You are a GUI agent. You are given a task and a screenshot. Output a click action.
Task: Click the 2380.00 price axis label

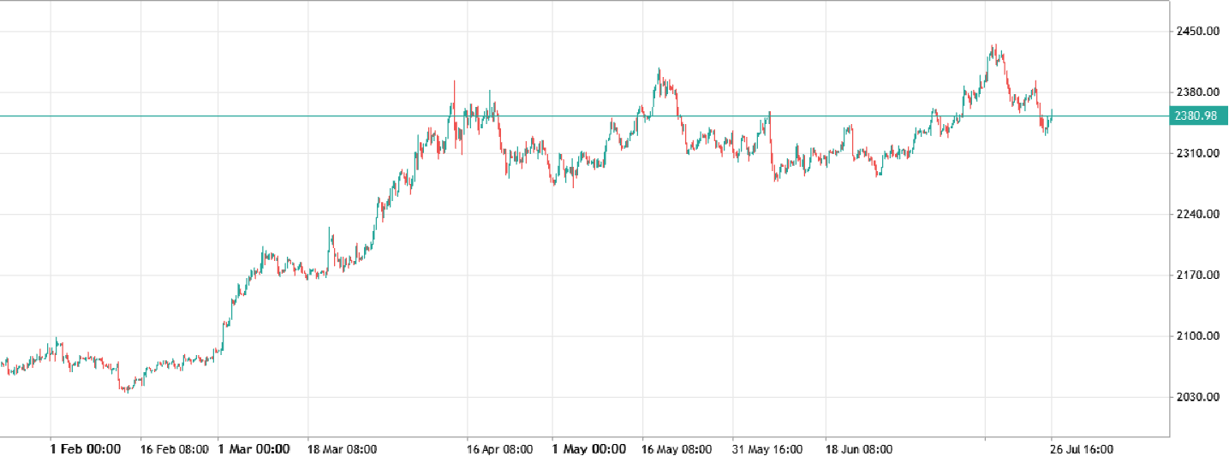tap(1197, 92)
